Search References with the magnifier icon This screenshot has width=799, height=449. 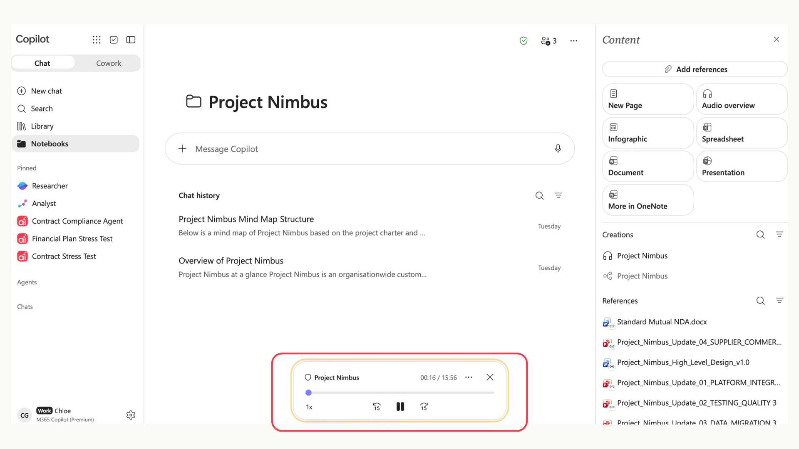(x=760, y=301)
